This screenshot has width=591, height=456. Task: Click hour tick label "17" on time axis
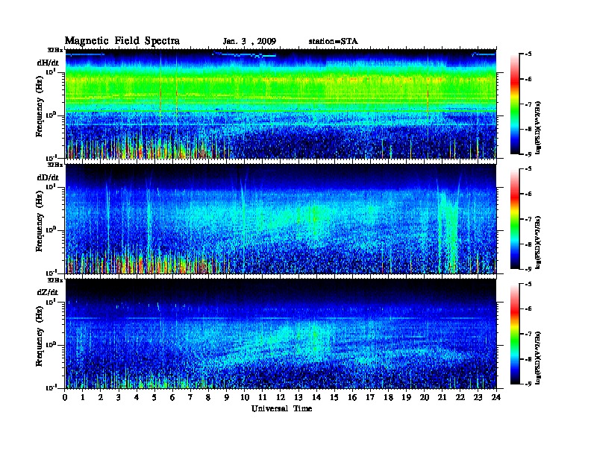pos(370,398)
